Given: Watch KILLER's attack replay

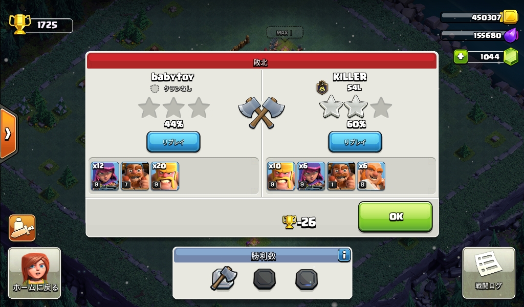Looking at the screenshot, I should [355, 142].
